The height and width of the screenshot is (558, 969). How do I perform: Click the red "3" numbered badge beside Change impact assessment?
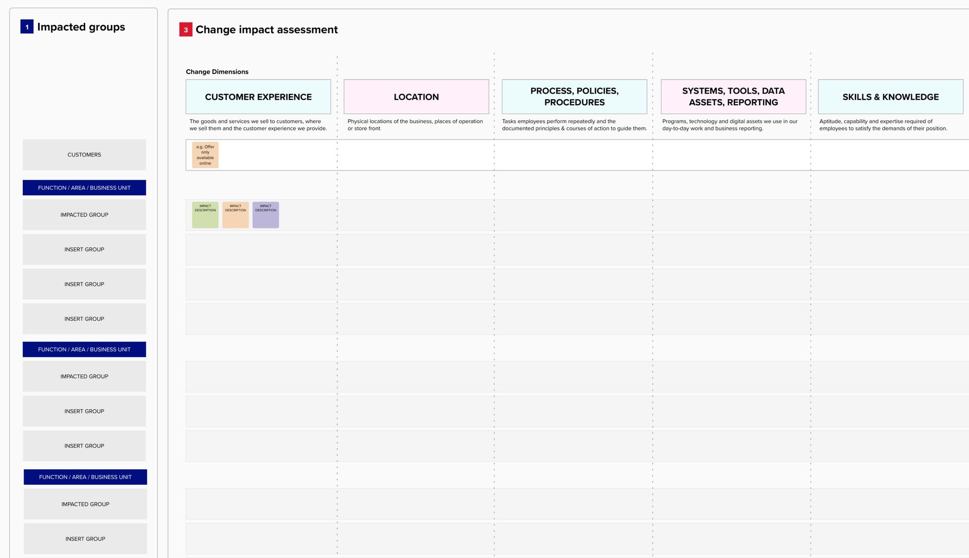coord(186,30)
